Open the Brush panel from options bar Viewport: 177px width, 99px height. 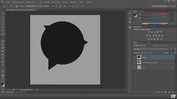17,6
